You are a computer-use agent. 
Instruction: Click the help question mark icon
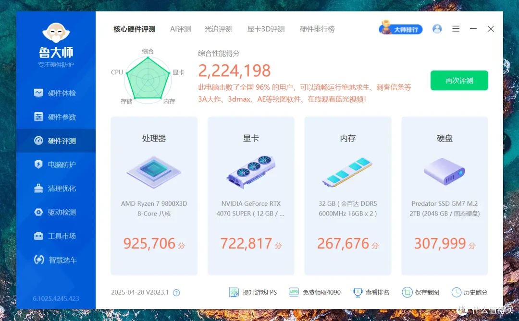coord(176,293)
